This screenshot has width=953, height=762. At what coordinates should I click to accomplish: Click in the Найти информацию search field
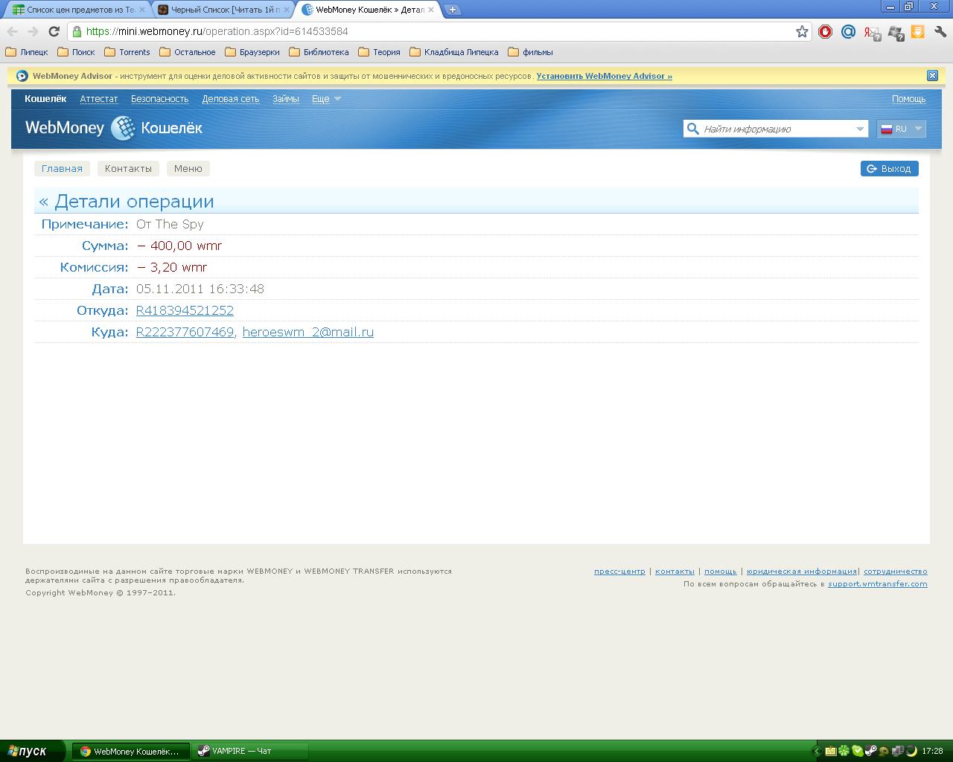(776, 129)
